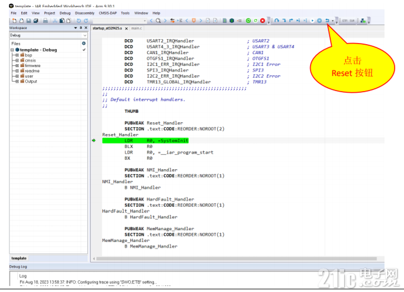Click the Break pause icon
The width and height of the screenshot is (404, 292).
pos(320,21)
